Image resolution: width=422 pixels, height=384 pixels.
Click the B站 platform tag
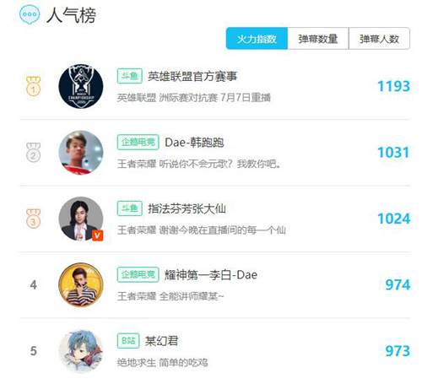(x=128, y=341)
